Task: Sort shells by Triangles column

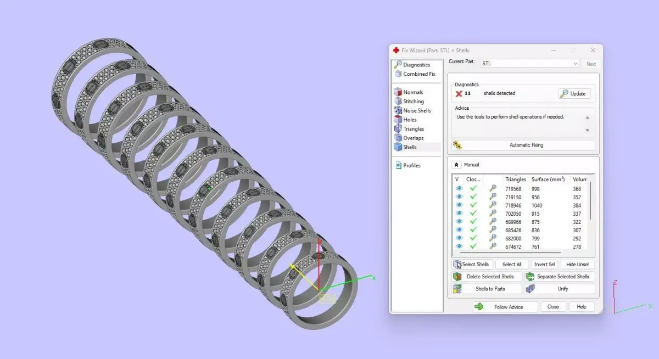Action: coord(516,179)
